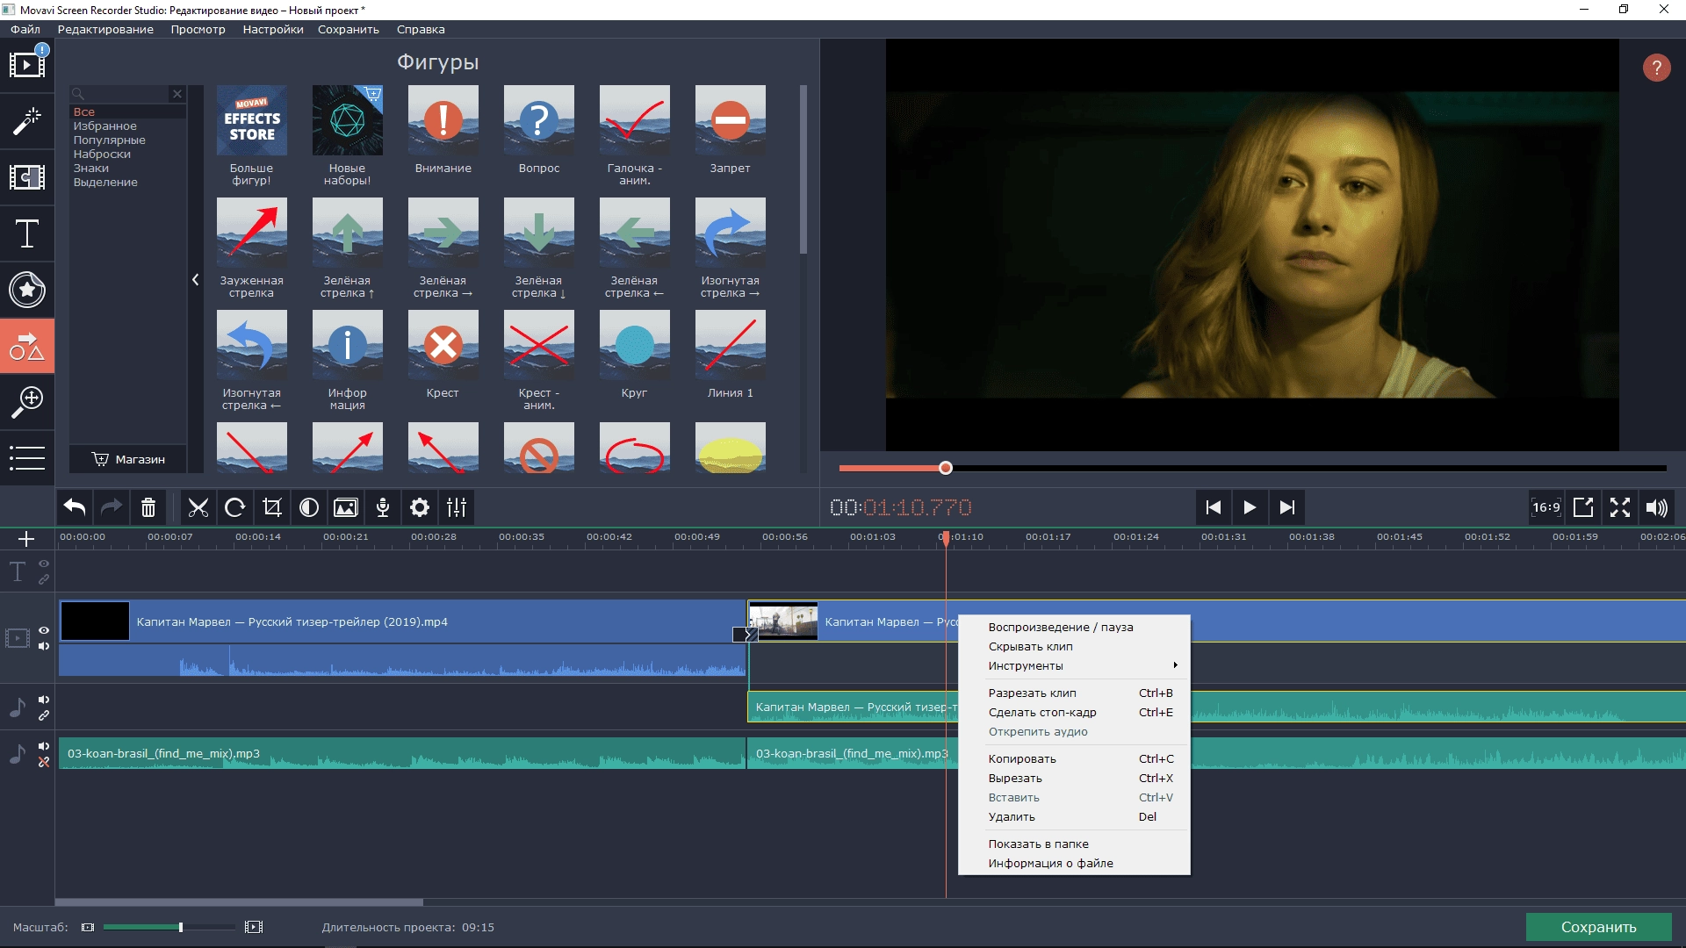Skip to previous frame button
Image resolution: width=1686 pixels, height=948 pixels.
[x=1214, y=507]
